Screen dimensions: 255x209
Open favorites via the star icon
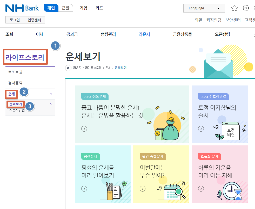(234, 8)
